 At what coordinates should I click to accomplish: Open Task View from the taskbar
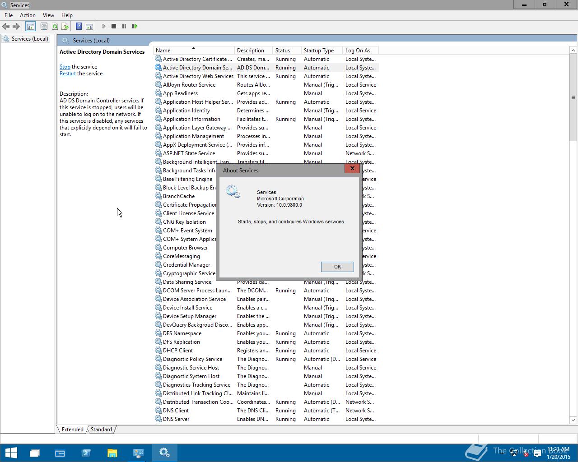tap(34, 453)
